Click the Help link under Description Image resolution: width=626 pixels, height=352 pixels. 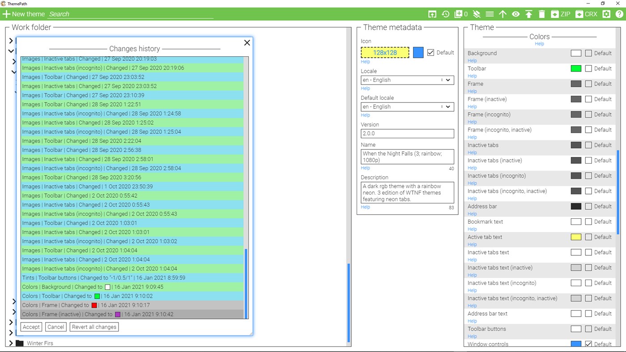[x=365, y=207]
